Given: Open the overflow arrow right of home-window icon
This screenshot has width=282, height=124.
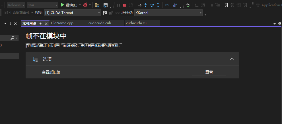Looking at the screenshot, I should 111,7.
